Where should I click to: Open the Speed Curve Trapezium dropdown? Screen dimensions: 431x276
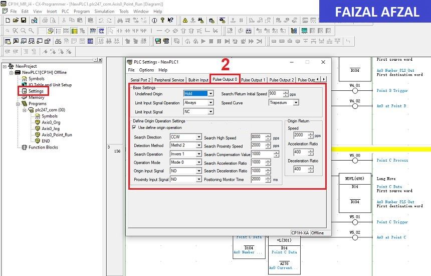(296, 103)
